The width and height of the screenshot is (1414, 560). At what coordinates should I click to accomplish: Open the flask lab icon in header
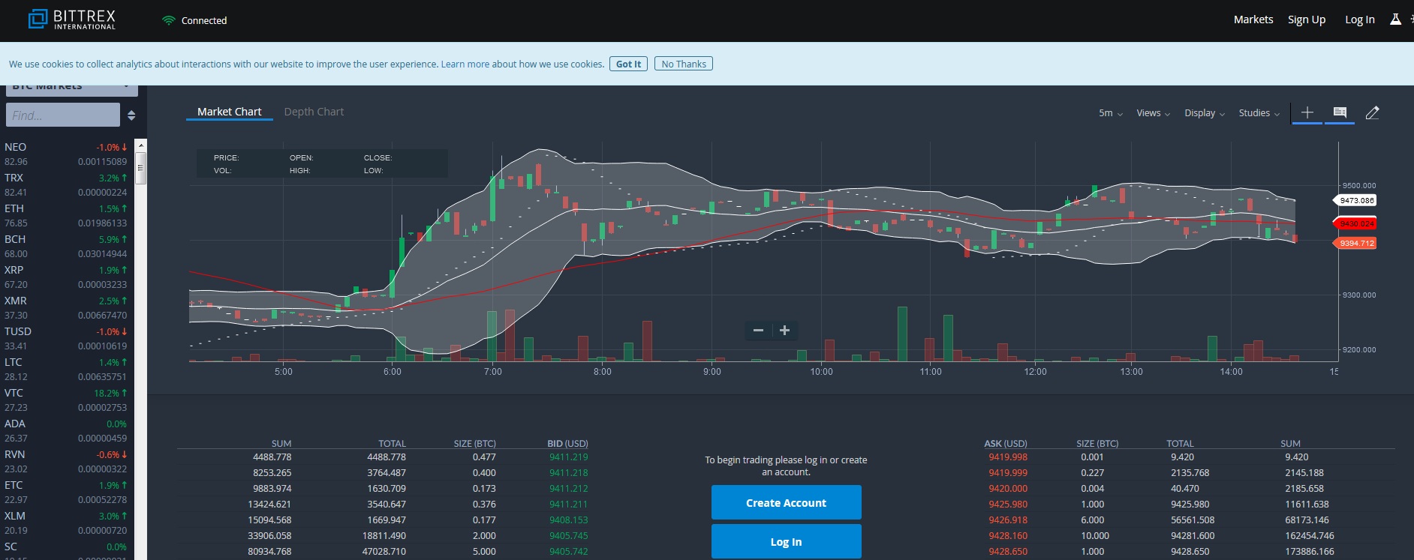pyautogui.click(x=1395, y=19)
